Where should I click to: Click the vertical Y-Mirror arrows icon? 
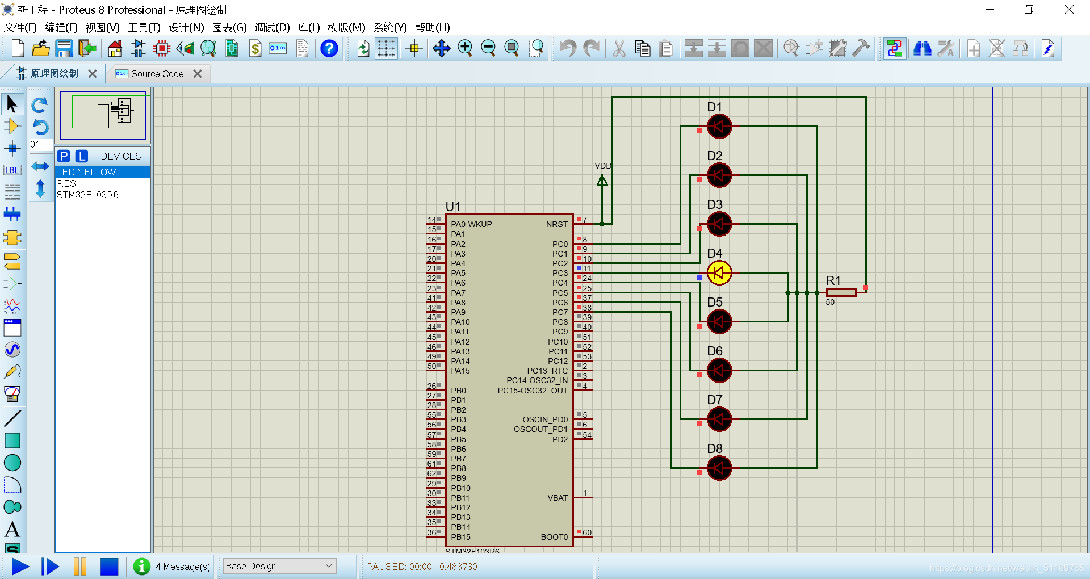[40, 188]
